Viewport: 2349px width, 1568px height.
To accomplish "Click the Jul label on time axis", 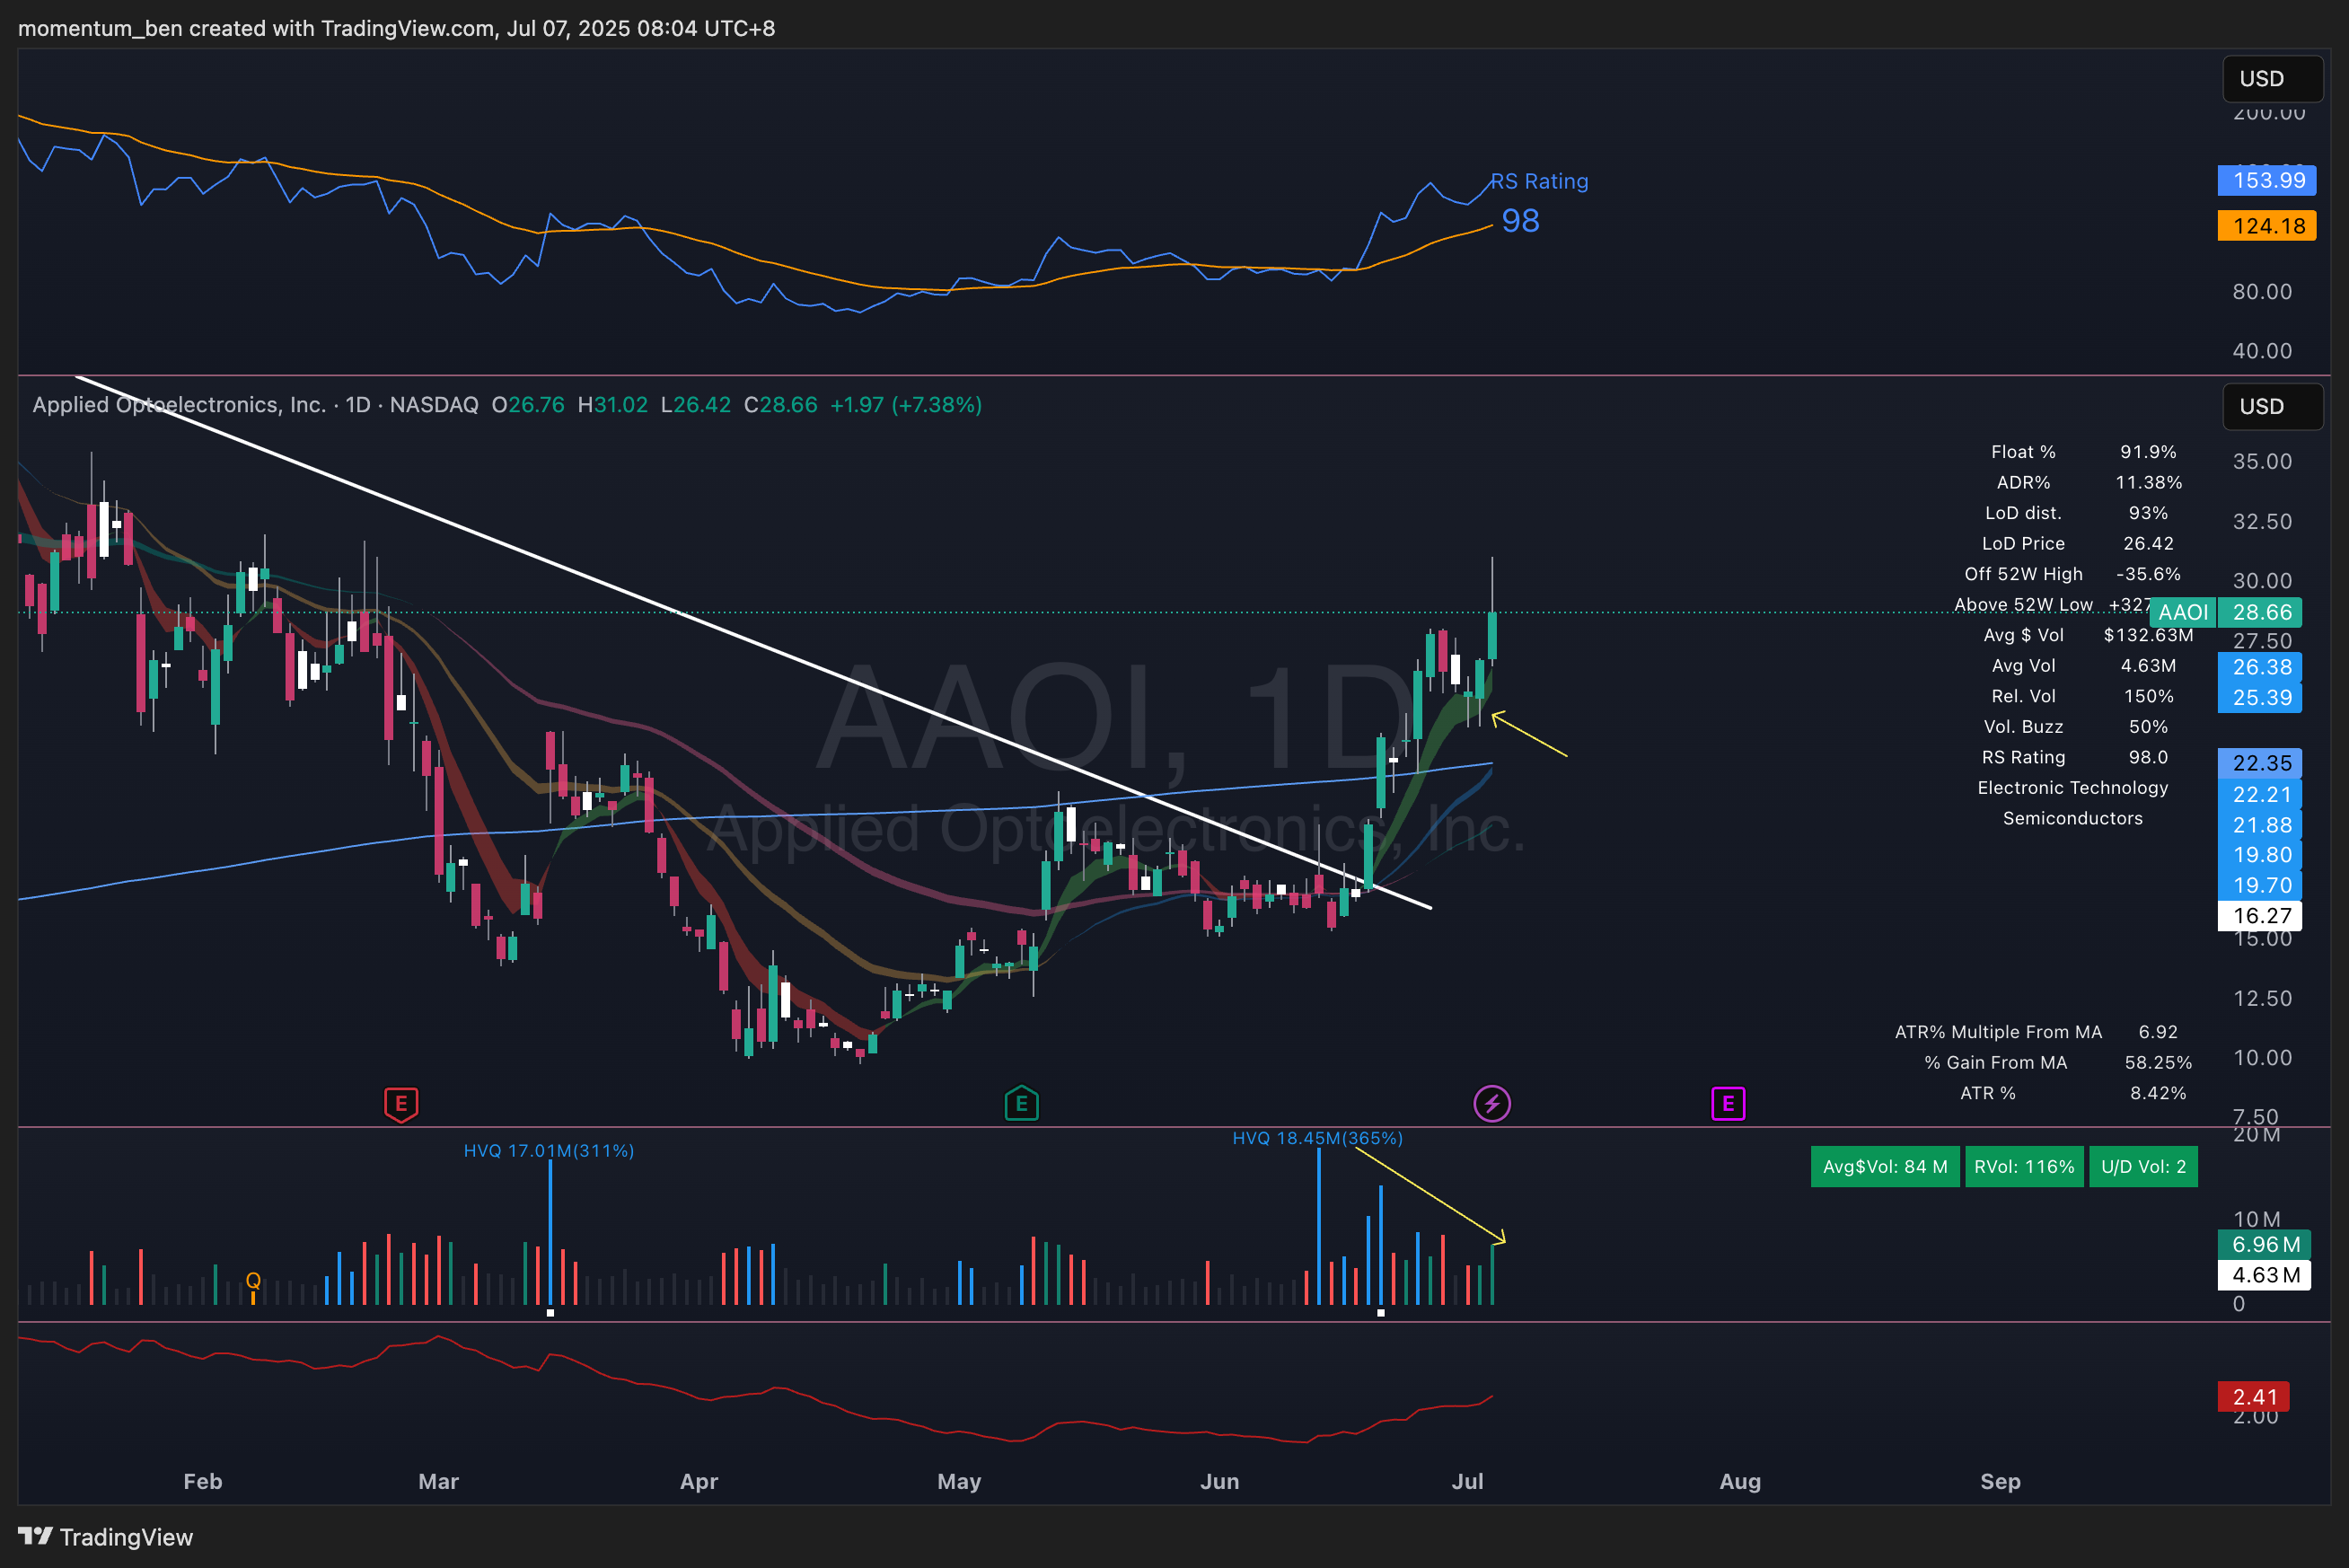I will pos(1466,1481).
